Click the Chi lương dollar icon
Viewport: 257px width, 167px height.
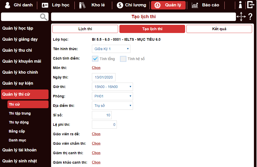coord(120,5)
